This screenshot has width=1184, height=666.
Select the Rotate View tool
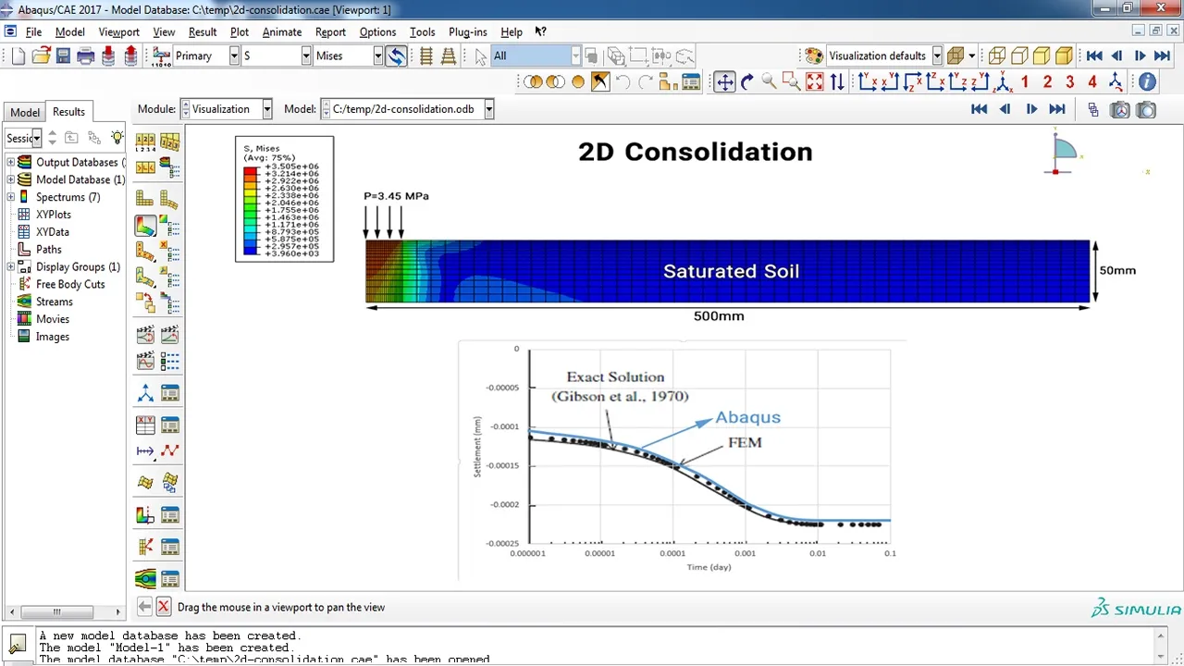point(746,82)
